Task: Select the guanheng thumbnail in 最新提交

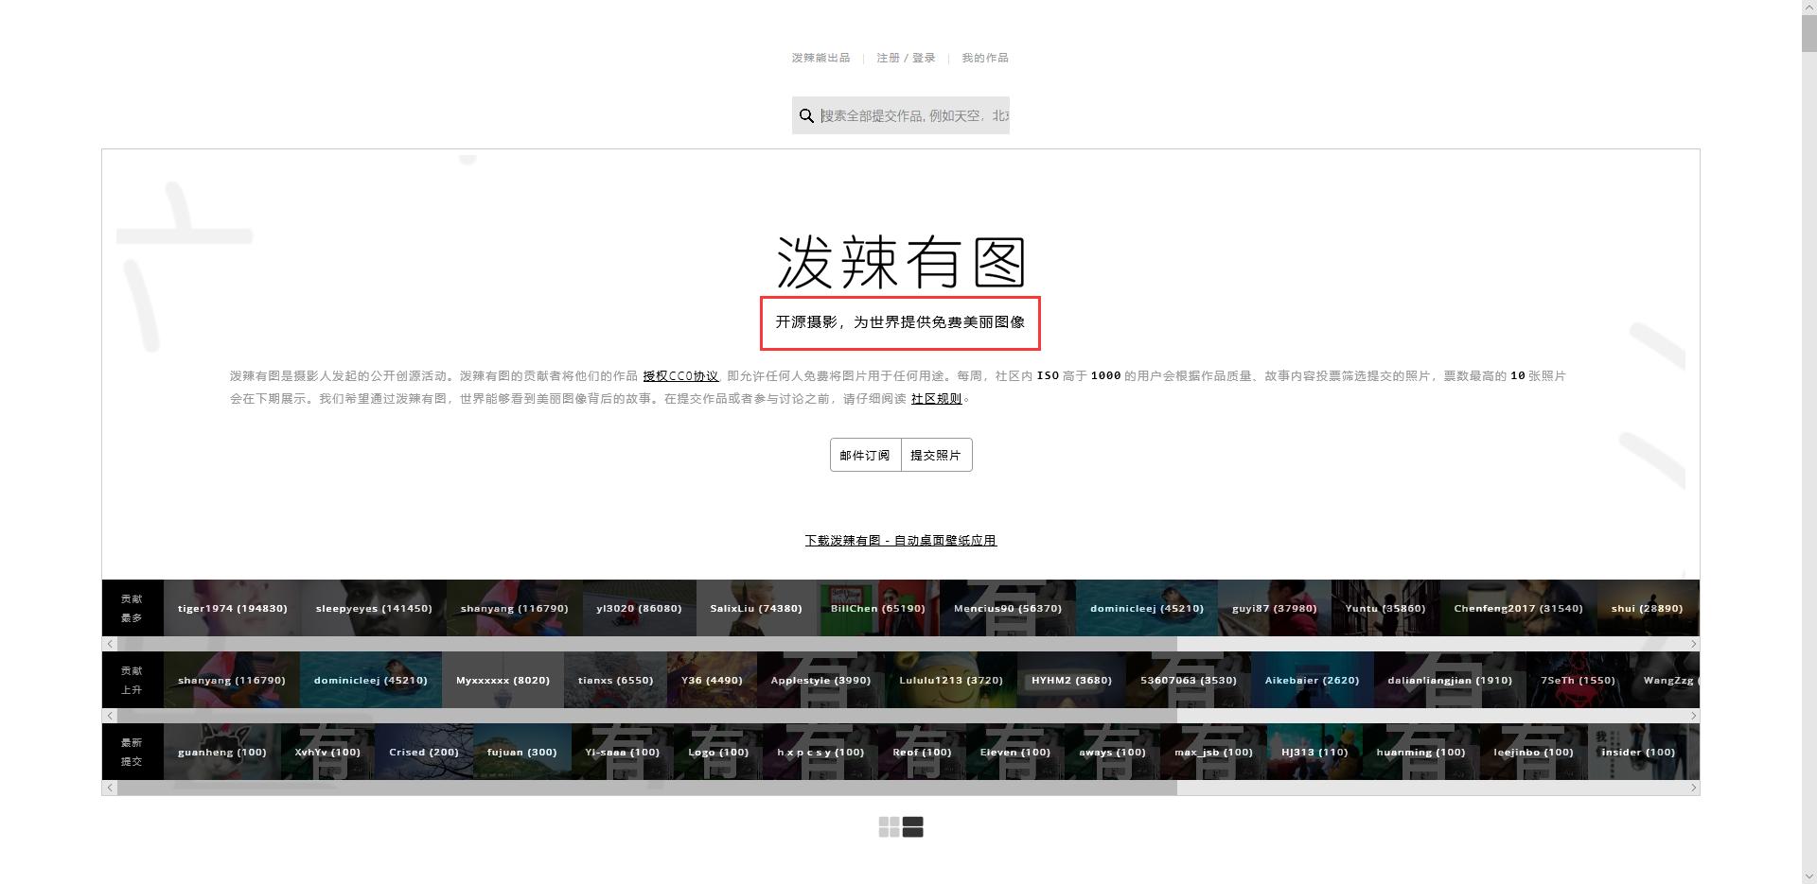Action: point(221,752)
